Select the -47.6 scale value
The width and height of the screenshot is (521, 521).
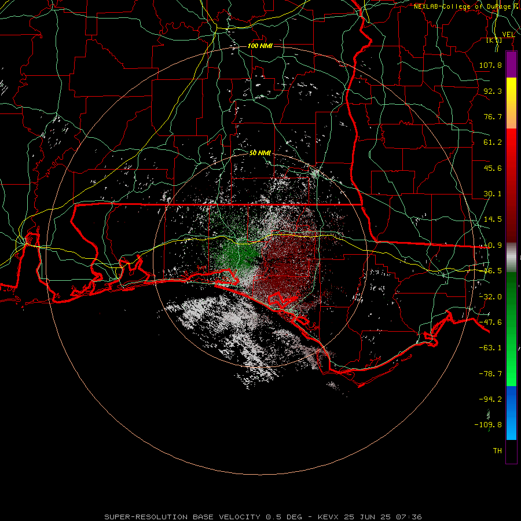[490, 322]
